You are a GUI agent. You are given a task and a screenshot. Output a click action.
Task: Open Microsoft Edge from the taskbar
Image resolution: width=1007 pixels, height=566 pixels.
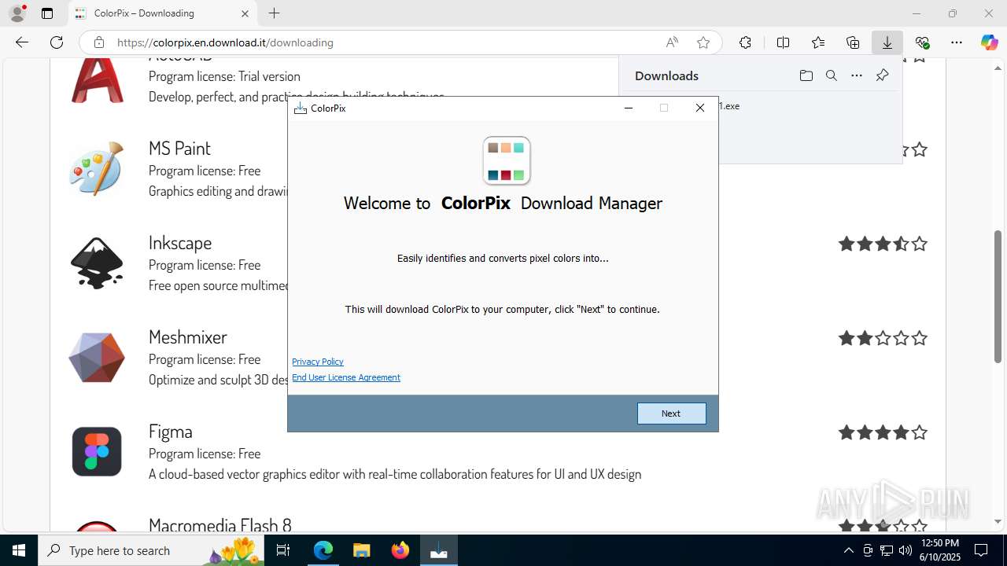323,550
